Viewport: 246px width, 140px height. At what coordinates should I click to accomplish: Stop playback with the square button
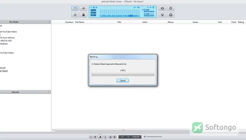(x=95, y=137)
